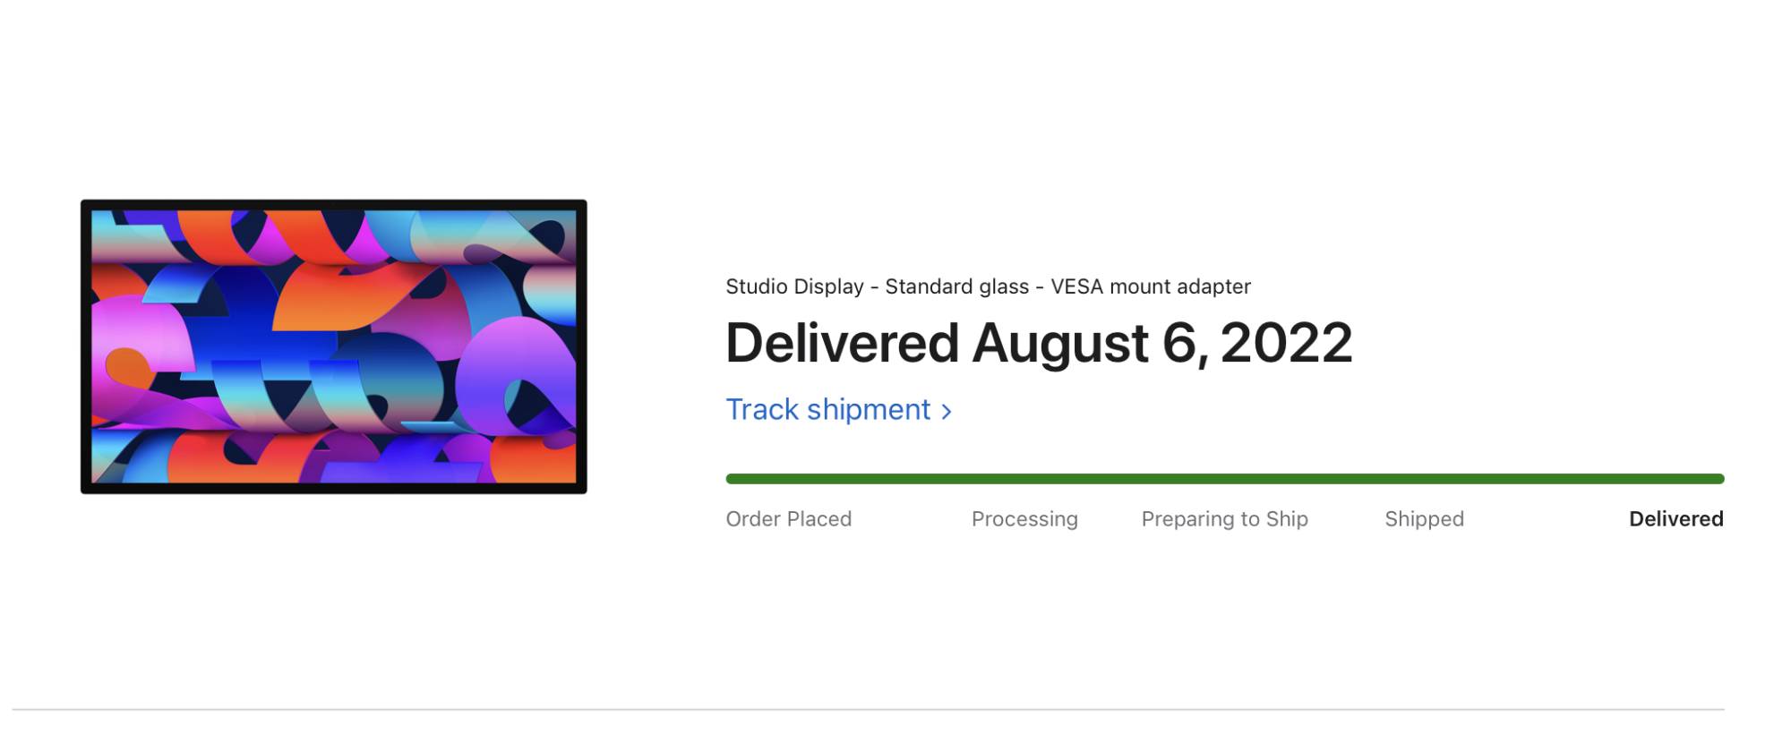Click the horizontal divider line below the order
Screen dimensions: 1791x734
tap(869, 710)
